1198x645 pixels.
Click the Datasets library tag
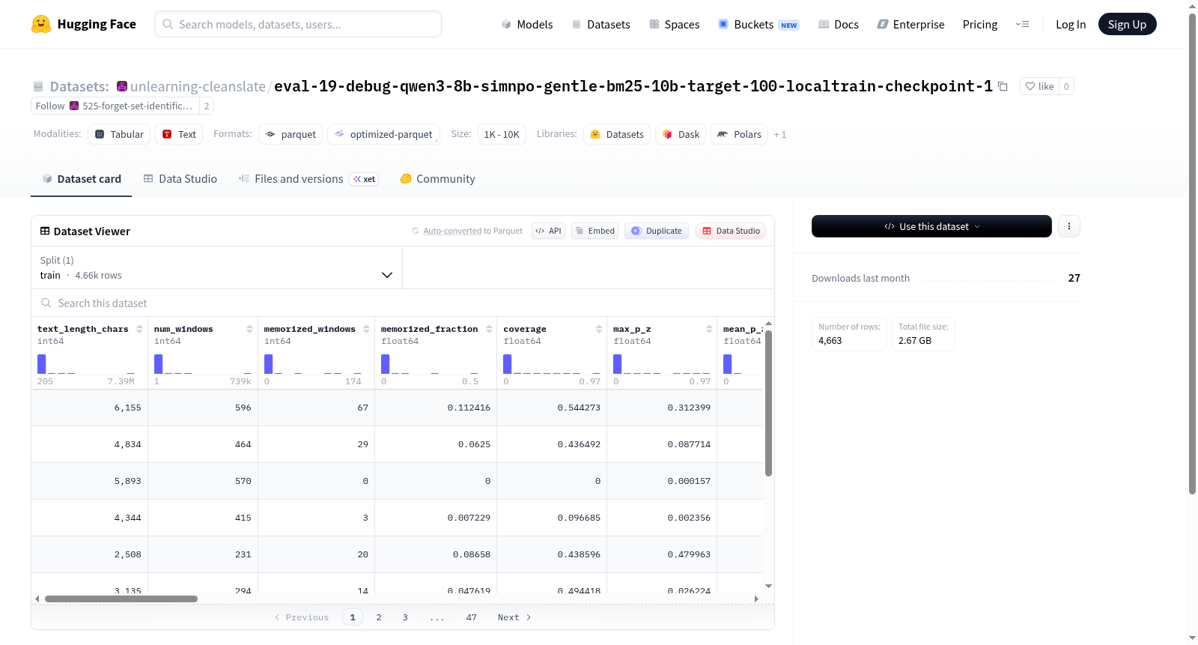pos(617,134)
